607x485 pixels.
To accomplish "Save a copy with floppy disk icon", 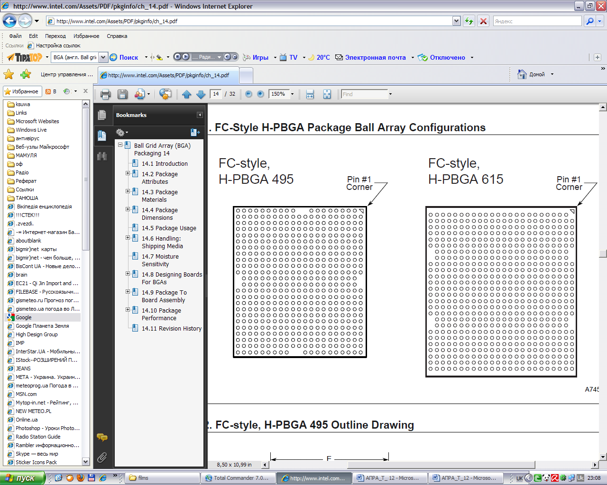I will point(122,94).
